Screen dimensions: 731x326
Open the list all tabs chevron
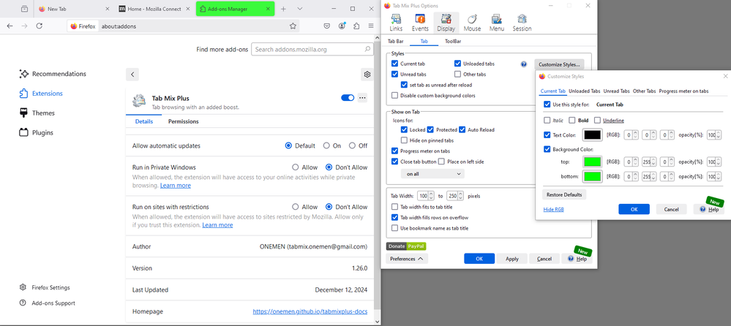coord(300,9)
